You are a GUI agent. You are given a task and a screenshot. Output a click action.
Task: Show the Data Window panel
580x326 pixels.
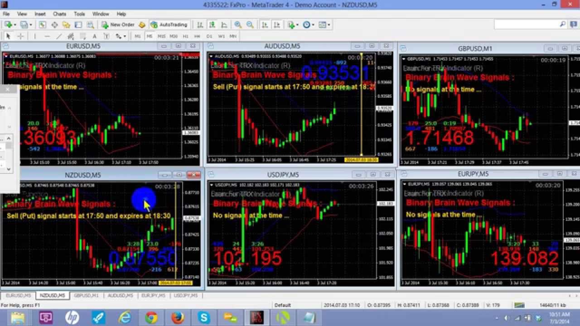click(x=54, y=24)
